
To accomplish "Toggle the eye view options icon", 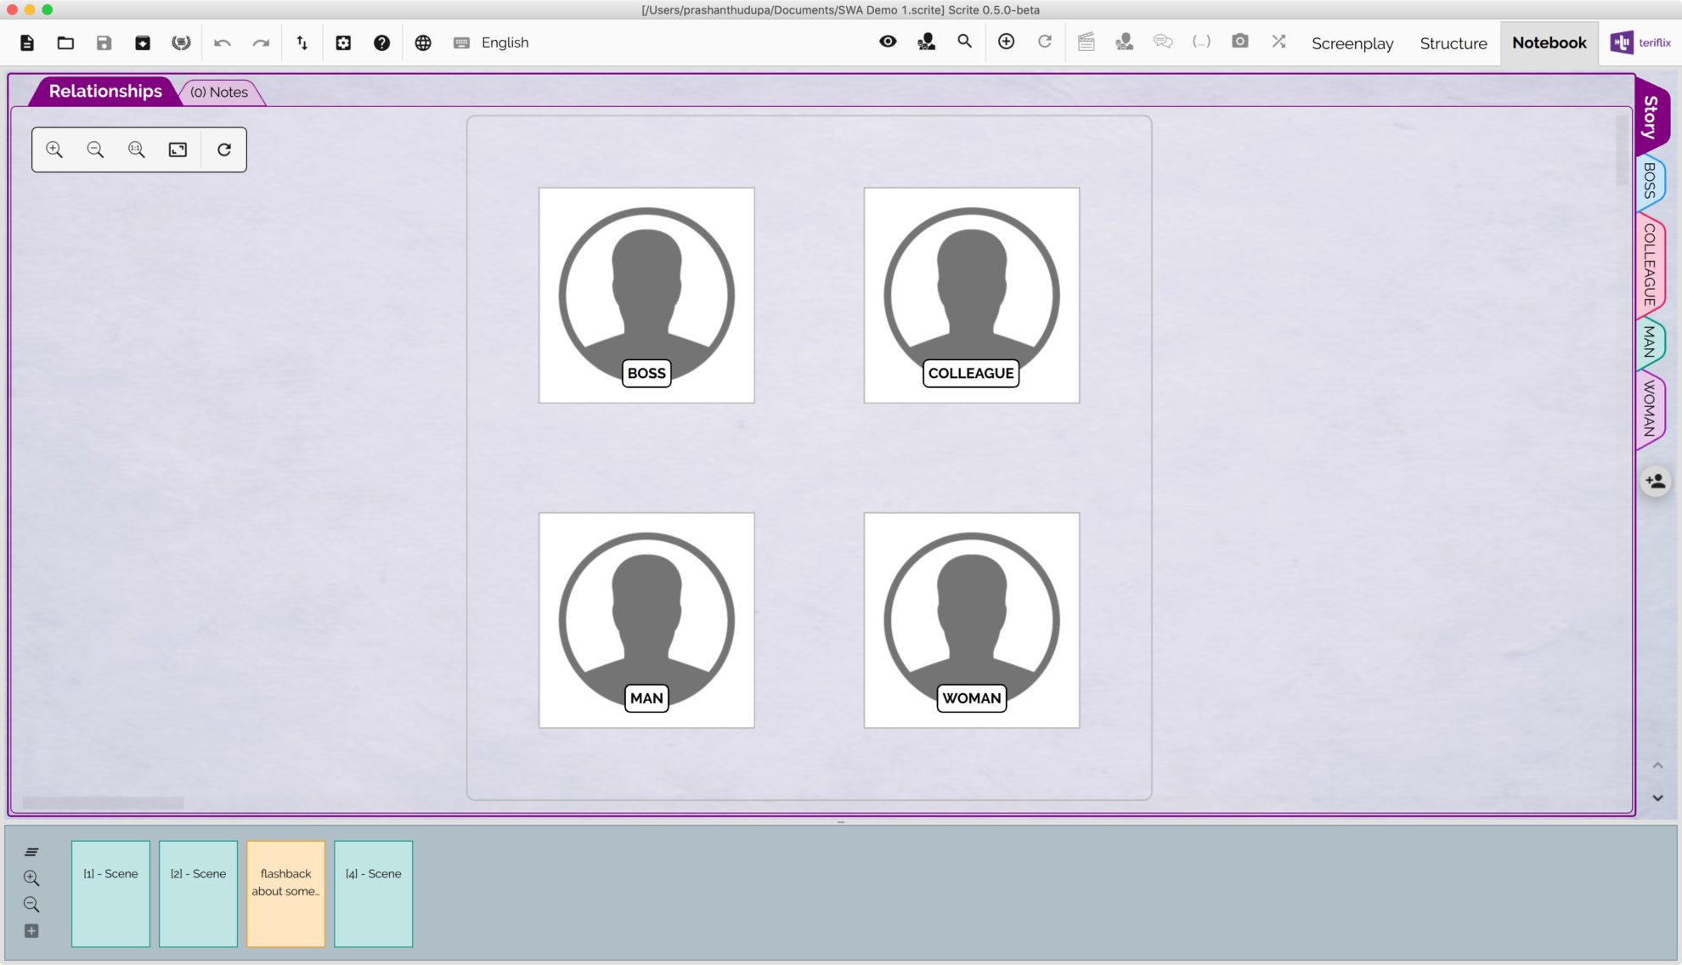I will [x=888, y=42].
